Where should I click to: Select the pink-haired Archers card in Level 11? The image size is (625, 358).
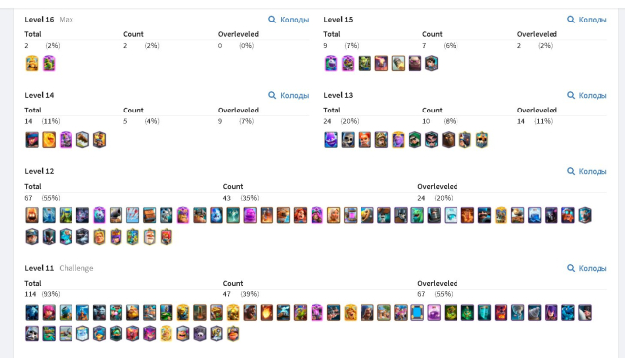click(x=49, y=313)
